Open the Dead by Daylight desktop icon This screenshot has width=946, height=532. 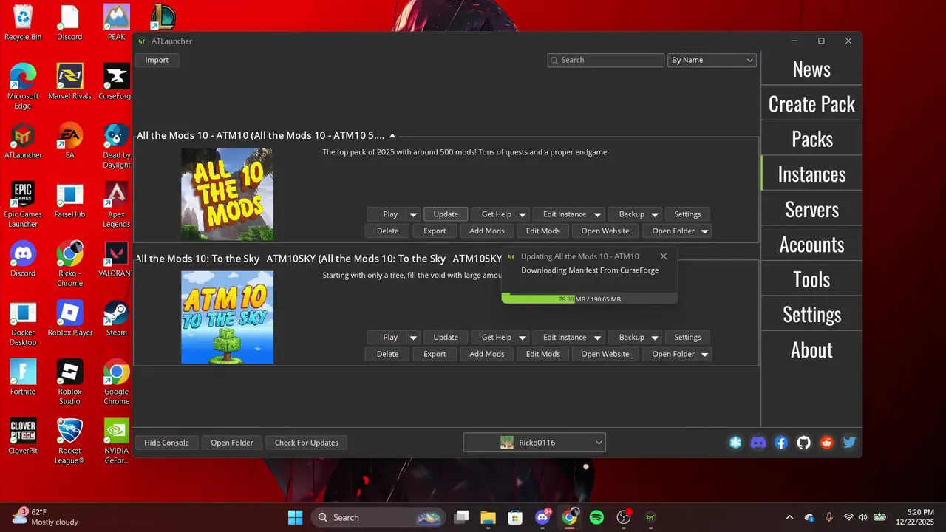[116, 146]
